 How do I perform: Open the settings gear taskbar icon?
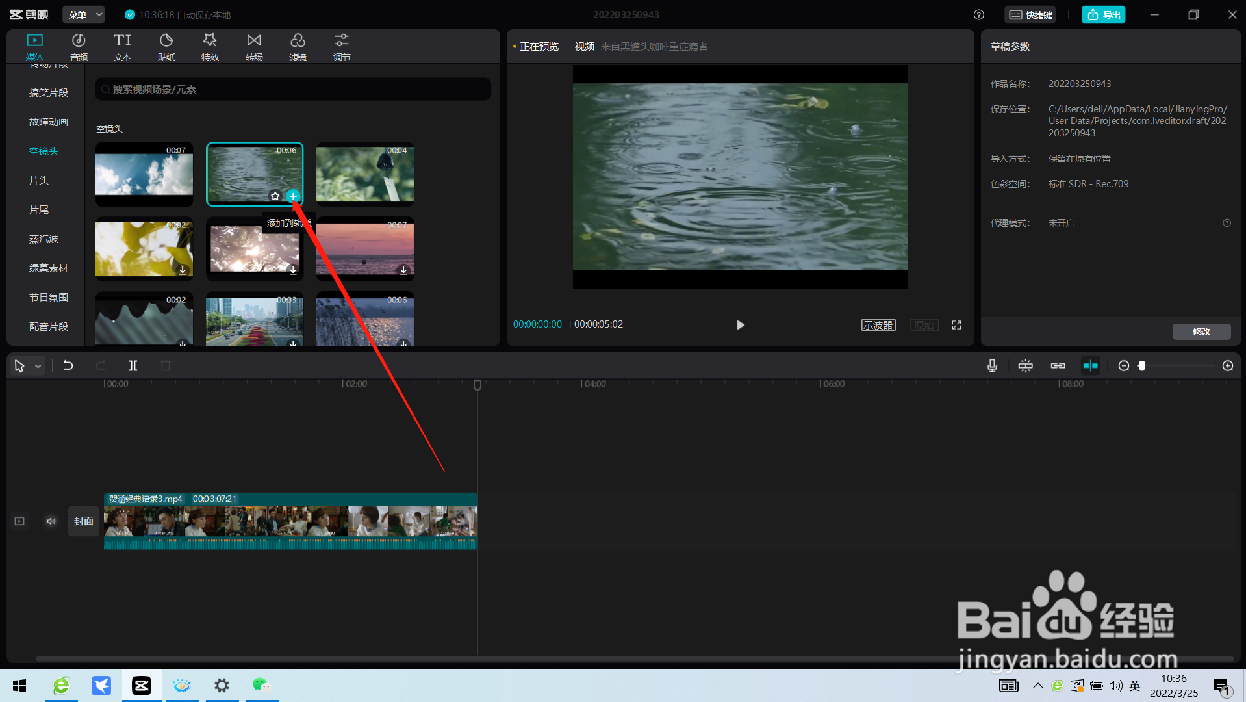point(222,686)
